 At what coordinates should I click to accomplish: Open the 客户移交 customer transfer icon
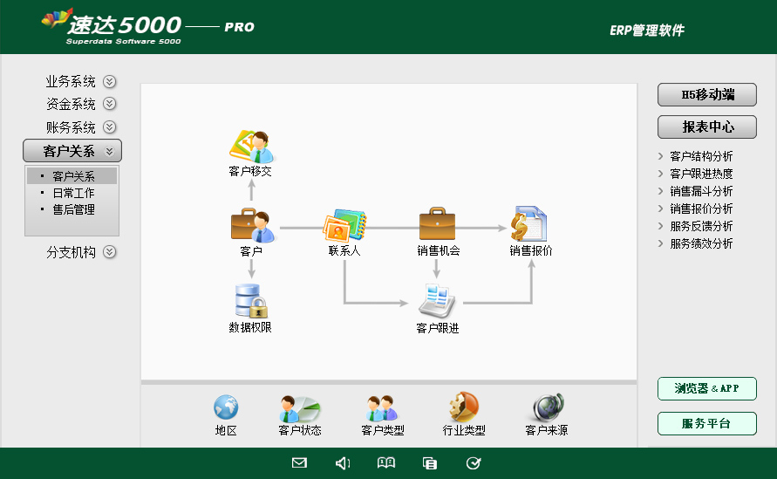click(x=251, y=147)
